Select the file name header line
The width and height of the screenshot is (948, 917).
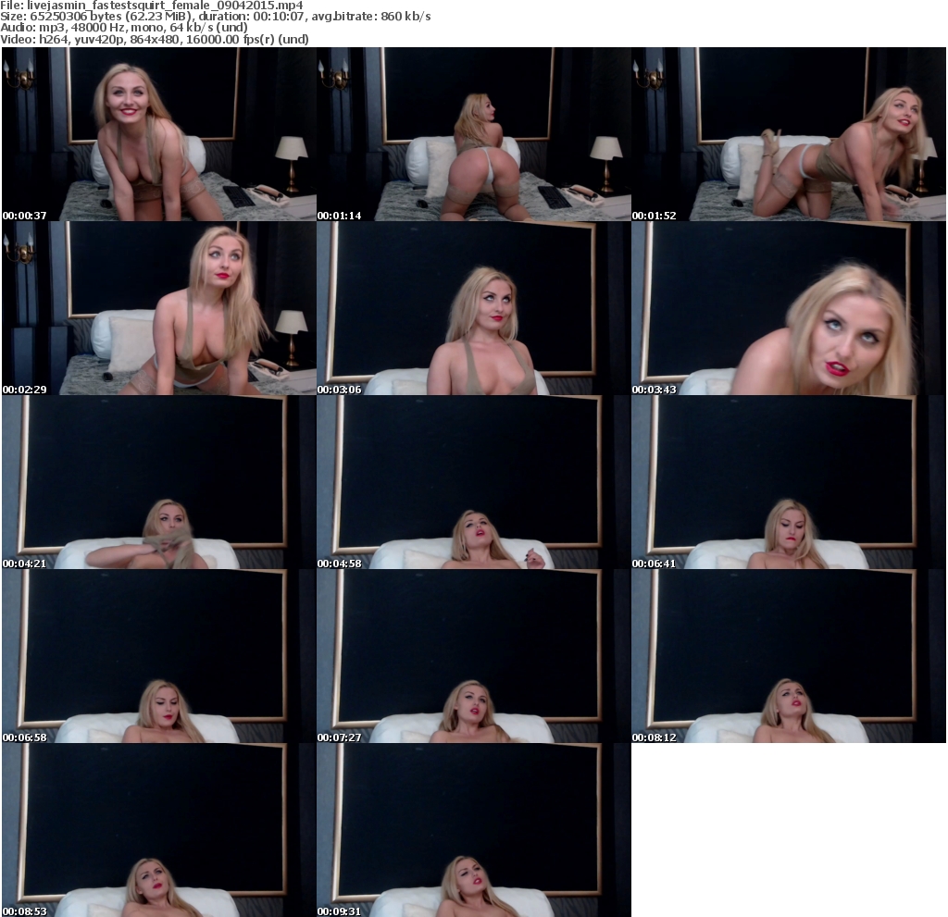(152, 6)
